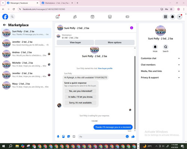Open Facebook notifications bell
Screen dimensions: 187x149
pos(172,17)
